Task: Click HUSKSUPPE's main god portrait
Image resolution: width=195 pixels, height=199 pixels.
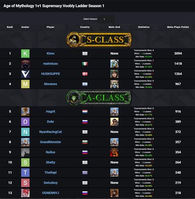Action: 114,74
